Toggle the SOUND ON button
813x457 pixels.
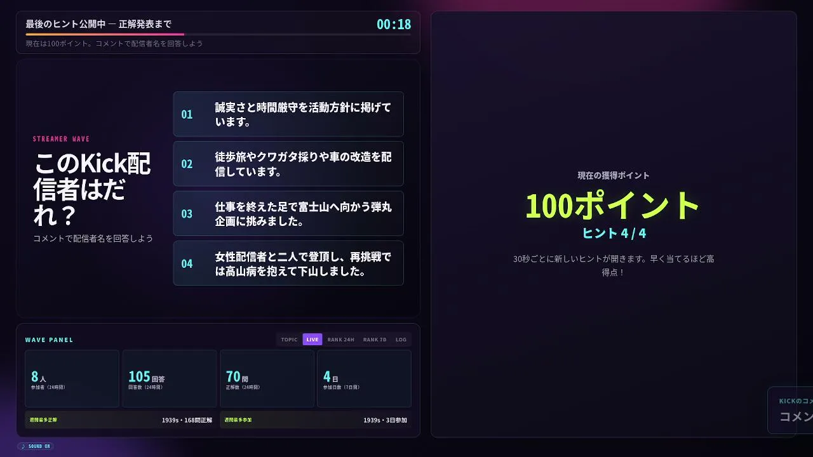[36, 446]
